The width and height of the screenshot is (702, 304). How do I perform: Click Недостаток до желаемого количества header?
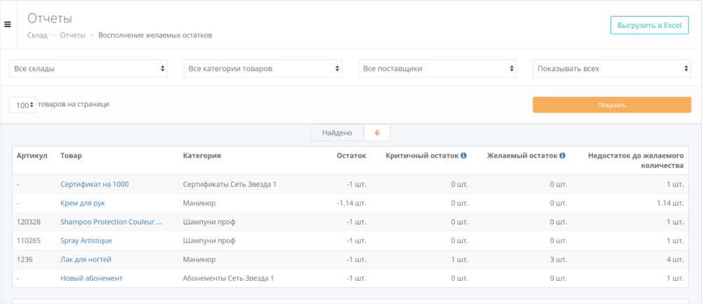636,161
